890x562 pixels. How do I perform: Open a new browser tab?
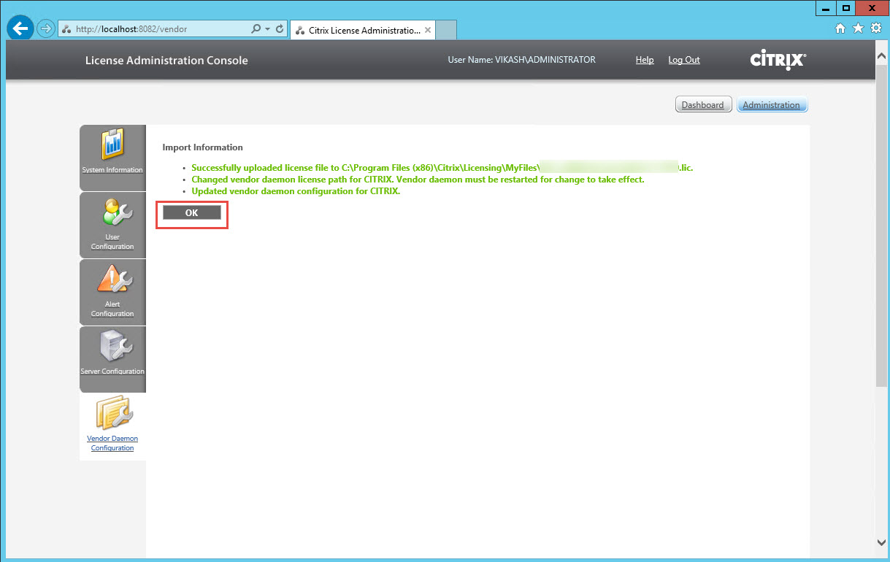coord(447,30)
